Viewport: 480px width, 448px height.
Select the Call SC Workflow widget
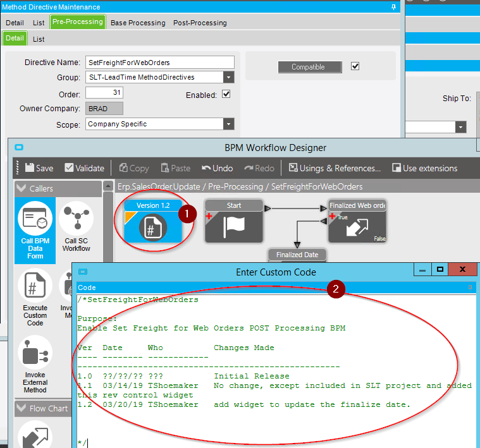click(77, 227)
